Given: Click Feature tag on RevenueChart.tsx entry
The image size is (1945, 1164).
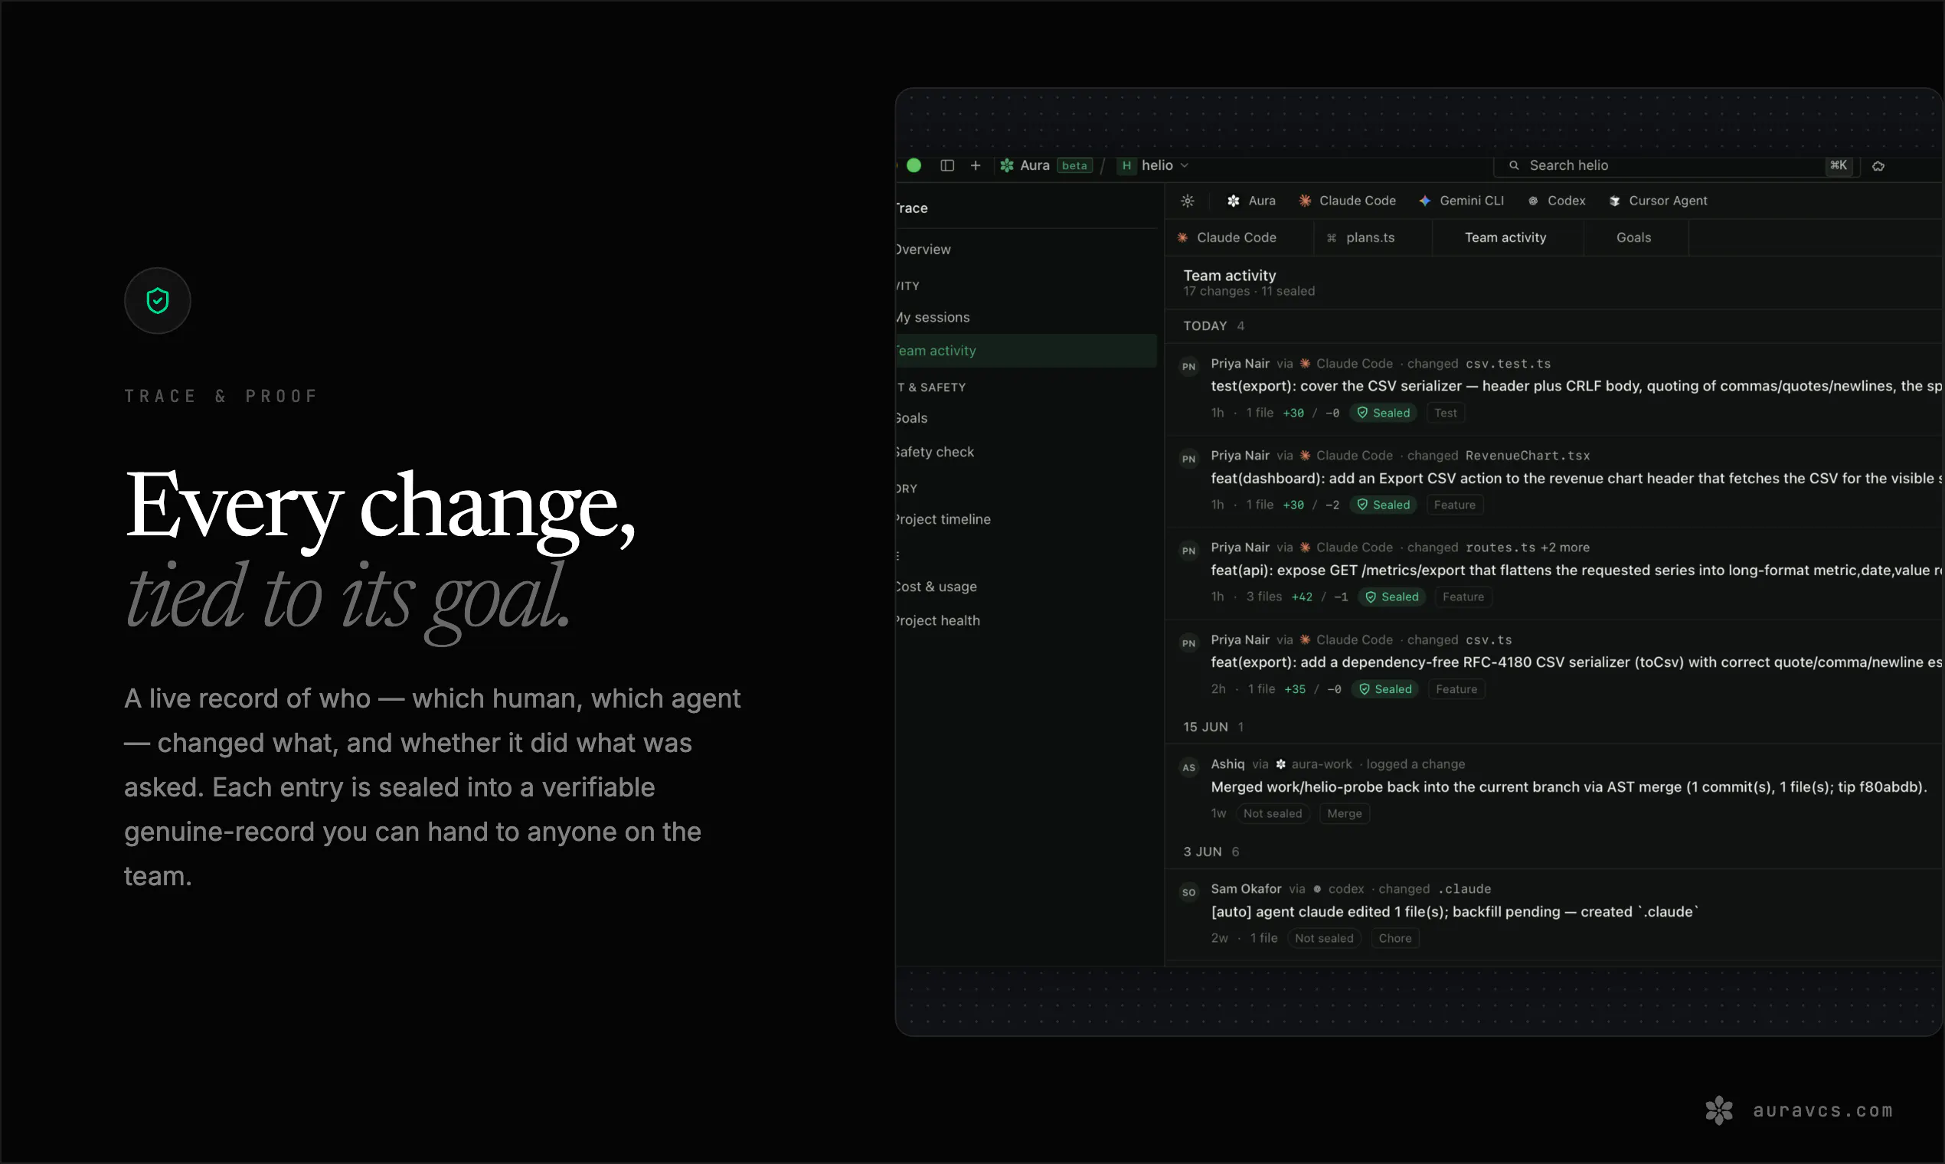Looking at the screenshot, I should (x=1455, y=505).
